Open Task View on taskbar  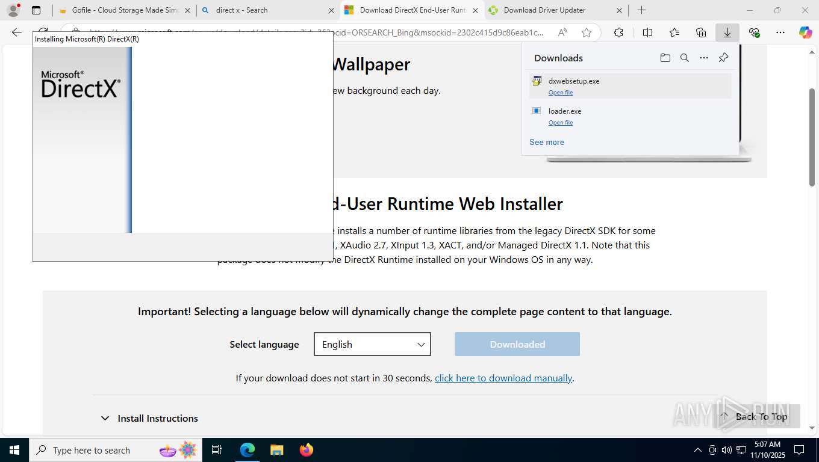(217, 450)
